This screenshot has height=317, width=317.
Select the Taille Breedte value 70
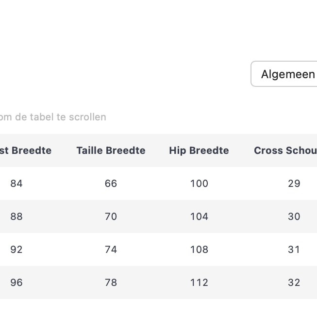click(x=111, y=217)
